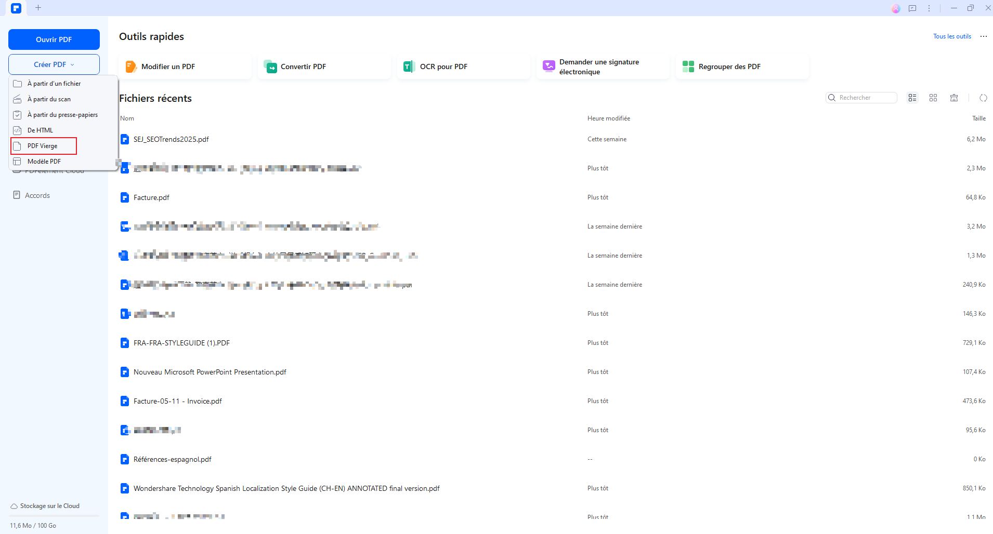
Task: Click the cloud storage usage progress bar
Action: coord(54,516)
